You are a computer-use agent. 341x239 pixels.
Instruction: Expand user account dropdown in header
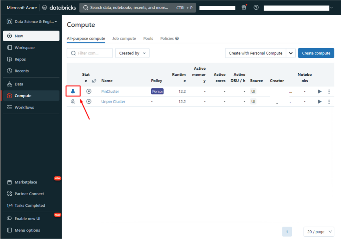click(331, 8)
